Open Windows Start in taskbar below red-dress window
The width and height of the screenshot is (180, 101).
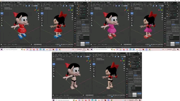(1, 49)
